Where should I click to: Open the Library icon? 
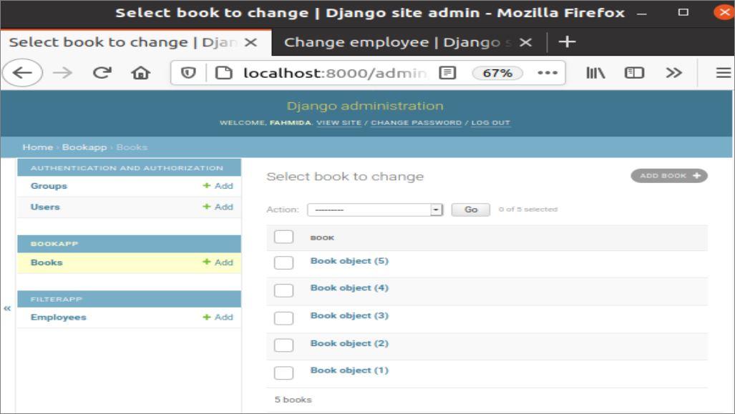click(595, 73)
